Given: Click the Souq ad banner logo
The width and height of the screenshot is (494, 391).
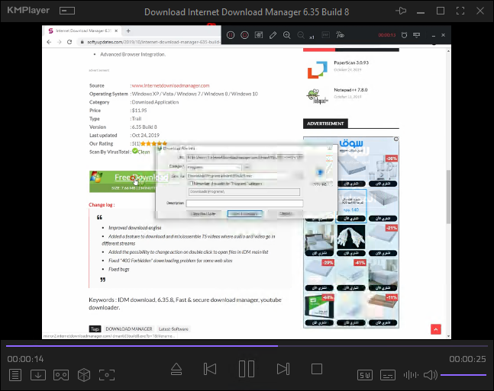Looking at the screenshot, I should [x=351, y=145].
